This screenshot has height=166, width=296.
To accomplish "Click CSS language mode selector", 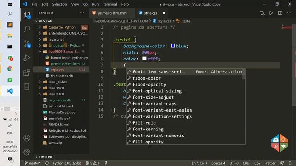I will 257,163.
